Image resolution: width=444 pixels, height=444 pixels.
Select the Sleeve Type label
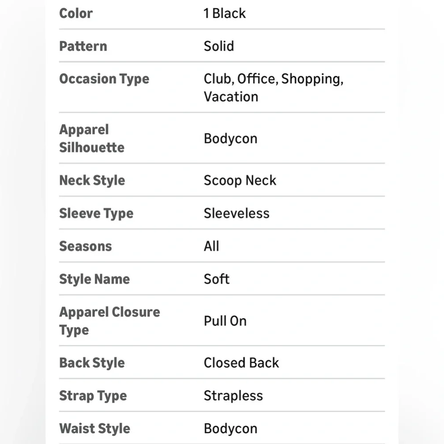tap(96, 214)
